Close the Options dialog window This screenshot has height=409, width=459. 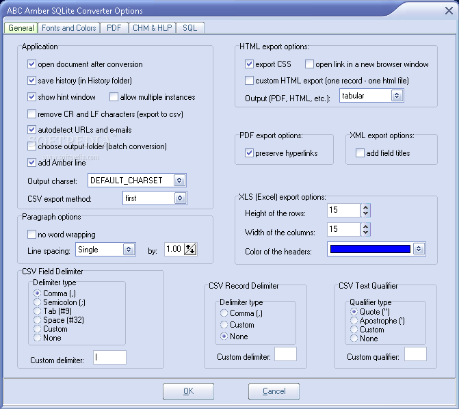pyautogui.click(x=449, y=11)
